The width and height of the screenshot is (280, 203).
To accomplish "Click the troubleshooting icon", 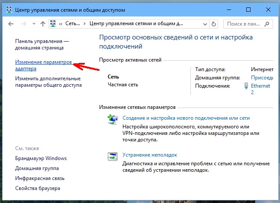I will pyautogui.click(x=113, y=156).
